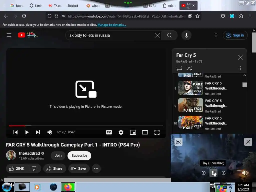Click the URL address field
The image size is (256, 192).
(x=126, y=16)
